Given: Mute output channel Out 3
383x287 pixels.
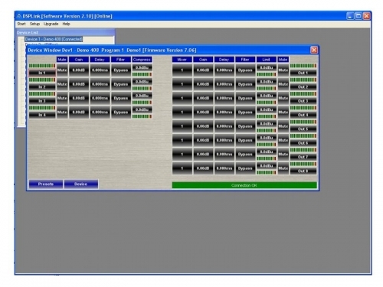Looking at the screenshot, I should click(283, 98).
